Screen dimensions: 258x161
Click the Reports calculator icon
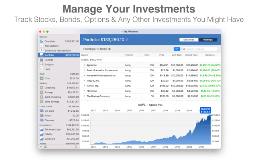click(x=41, y=60)
